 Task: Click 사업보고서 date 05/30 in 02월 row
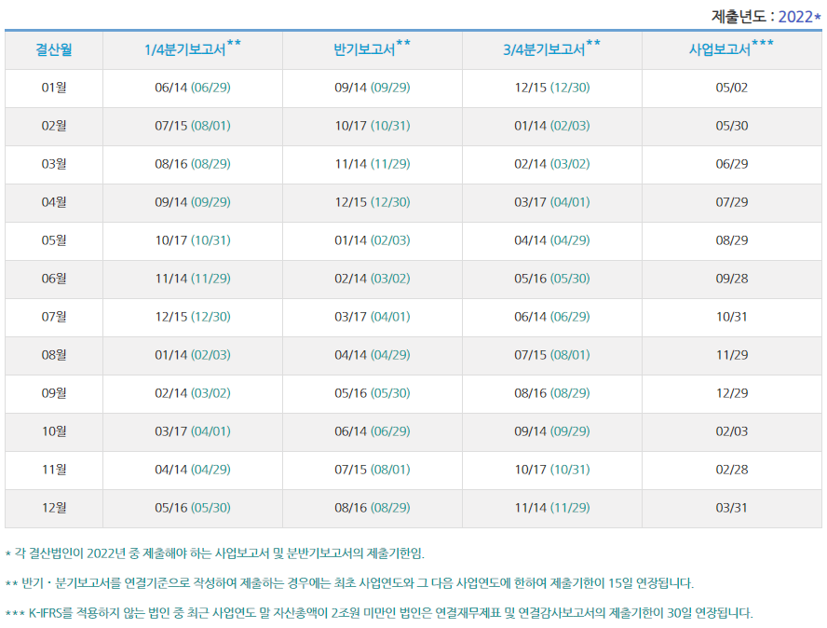pyautogui.click(x=731, y=126)
